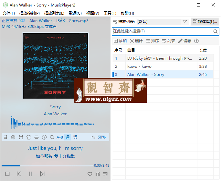This screenshot has width=221, height=181.
Task: Open the 排序 sort options
Action: tap(153, 41)
